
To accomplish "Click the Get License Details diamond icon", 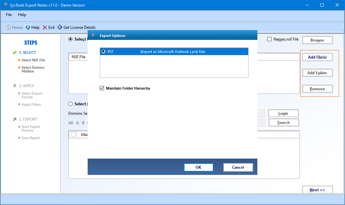I will [60, 27].
